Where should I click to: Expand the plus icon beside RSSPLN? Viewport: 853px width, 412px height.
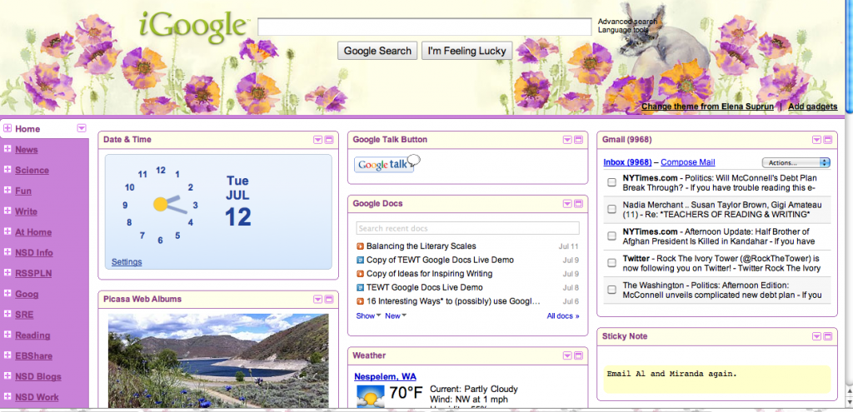(x=7, y=273)
